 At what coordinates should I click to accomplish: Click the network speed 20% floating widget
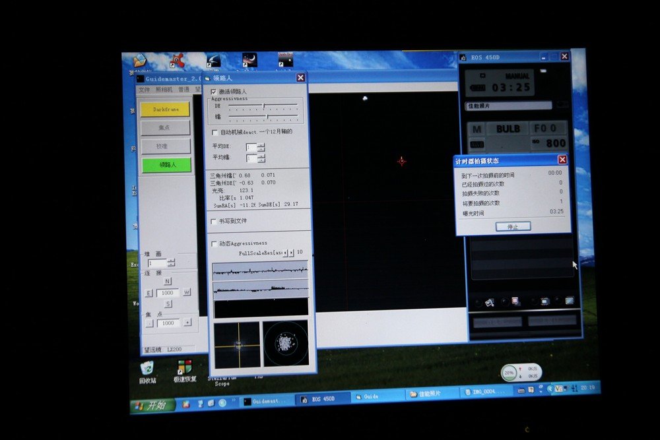point(521,372)
